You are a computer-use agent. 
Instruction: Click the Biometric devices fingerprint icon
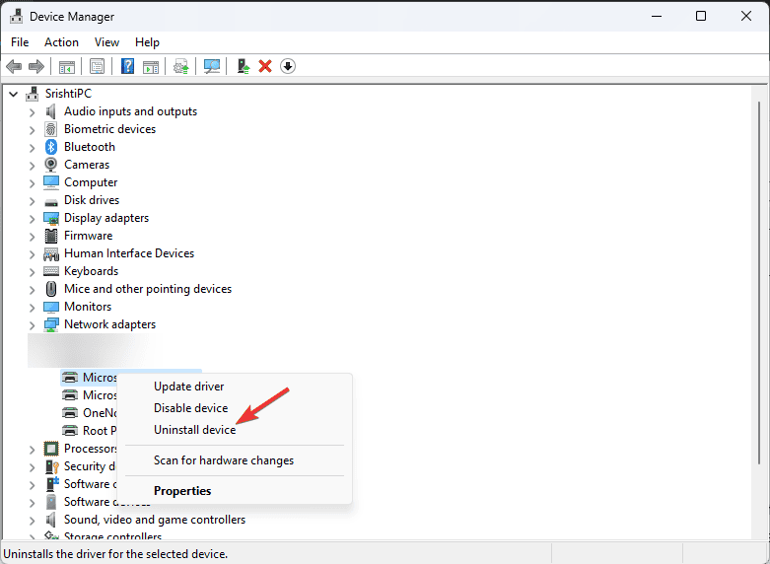(x=51, y=129)
